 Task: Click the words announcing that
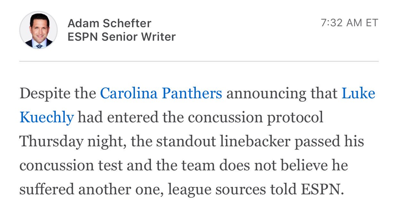click(x=282, y=93)
